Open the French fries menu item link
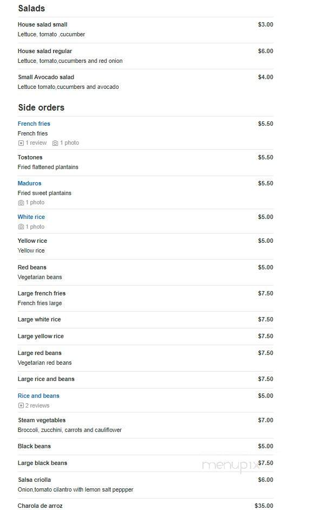This screenshot has height=510, width=328. [x=34, y=124]
